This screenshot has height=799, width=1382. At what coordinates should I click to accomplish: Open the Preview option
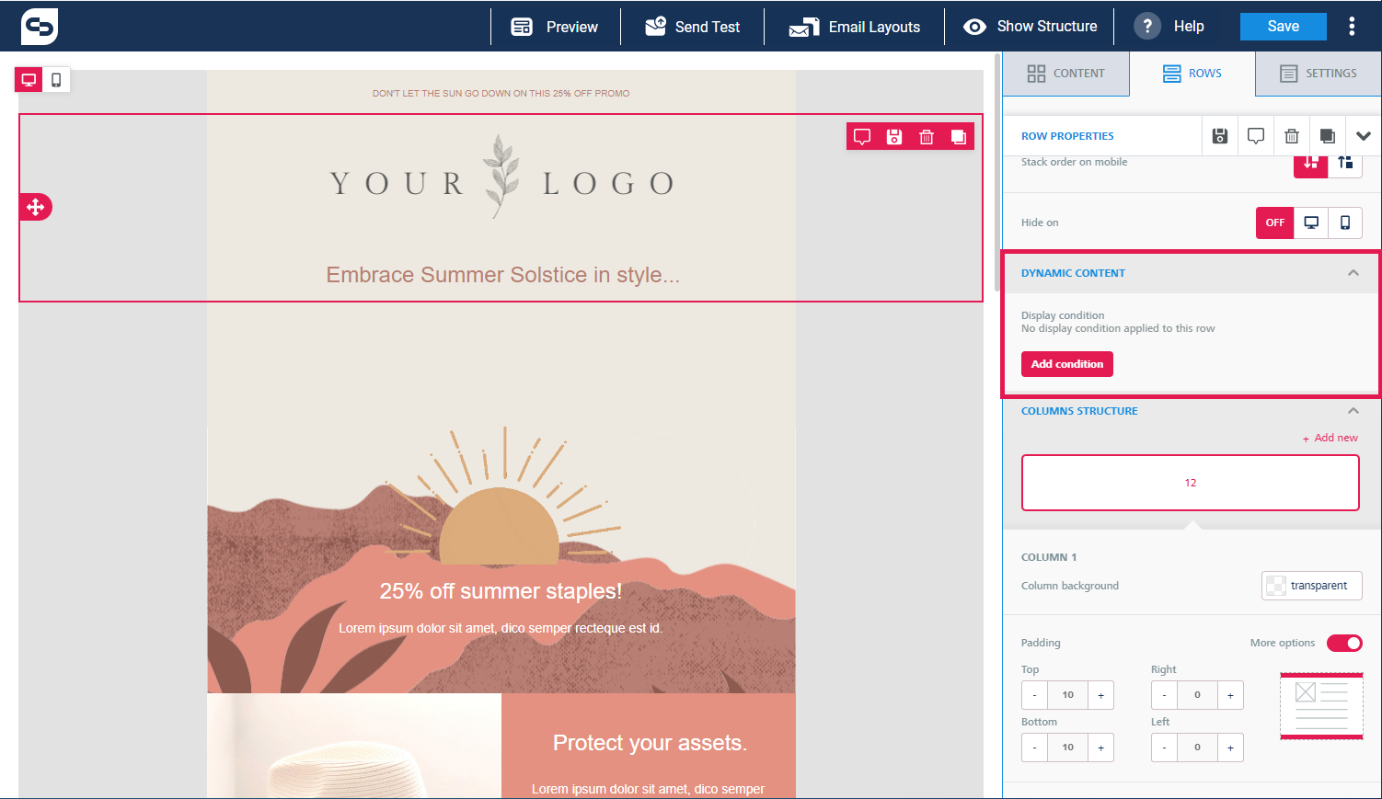click(x=555, y=27)
